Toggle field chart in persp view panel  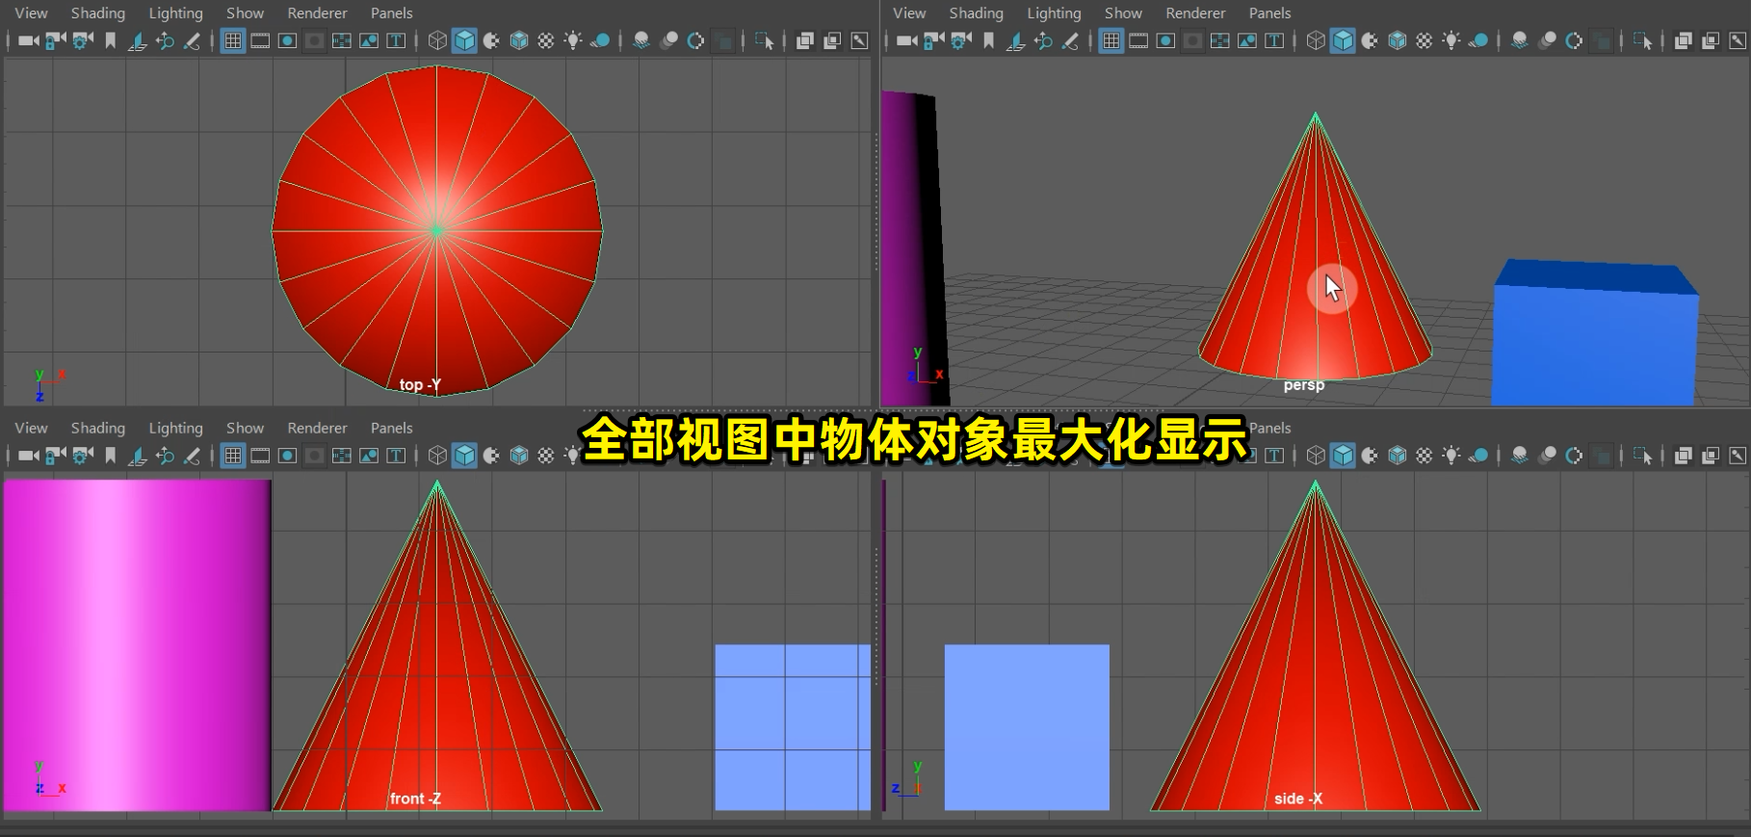click(x=1219, y=40)
